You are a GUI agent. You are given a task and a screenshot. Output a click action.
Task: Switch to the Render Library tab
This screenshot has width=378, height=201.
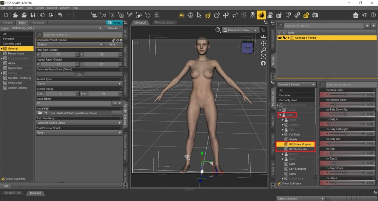tap(165, 23)
